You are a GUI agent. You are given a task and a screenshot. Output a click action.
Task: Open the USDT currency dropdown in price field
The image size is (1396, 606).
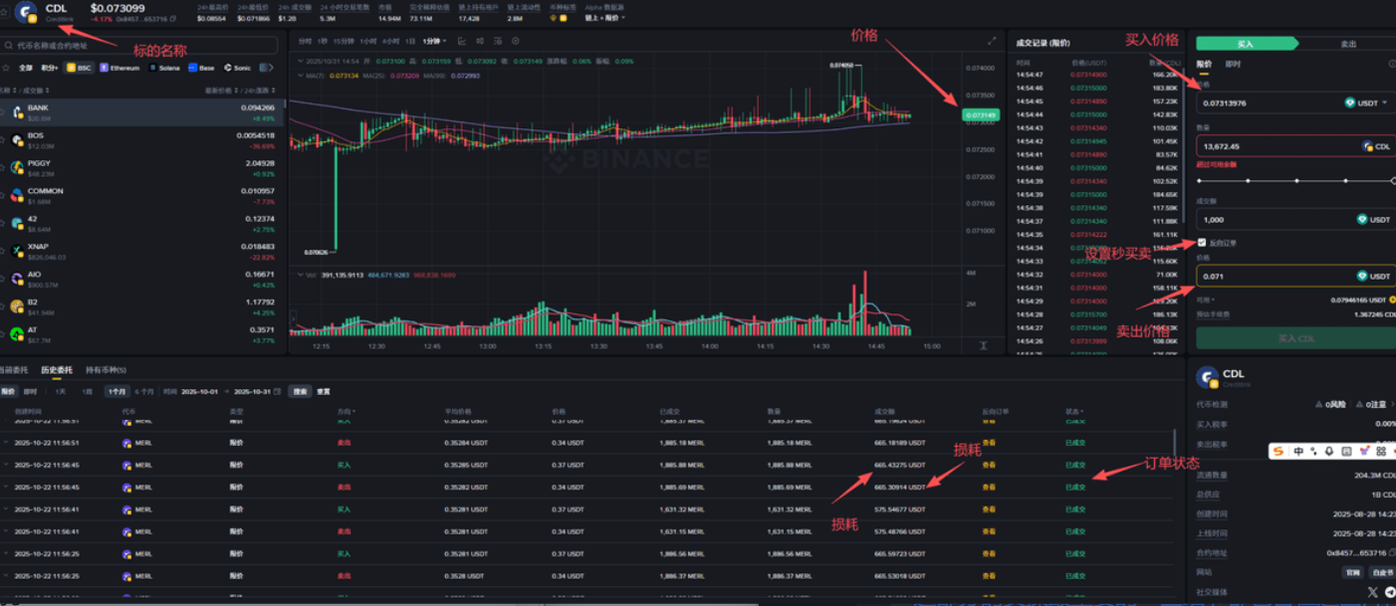tap(1366, 102)
